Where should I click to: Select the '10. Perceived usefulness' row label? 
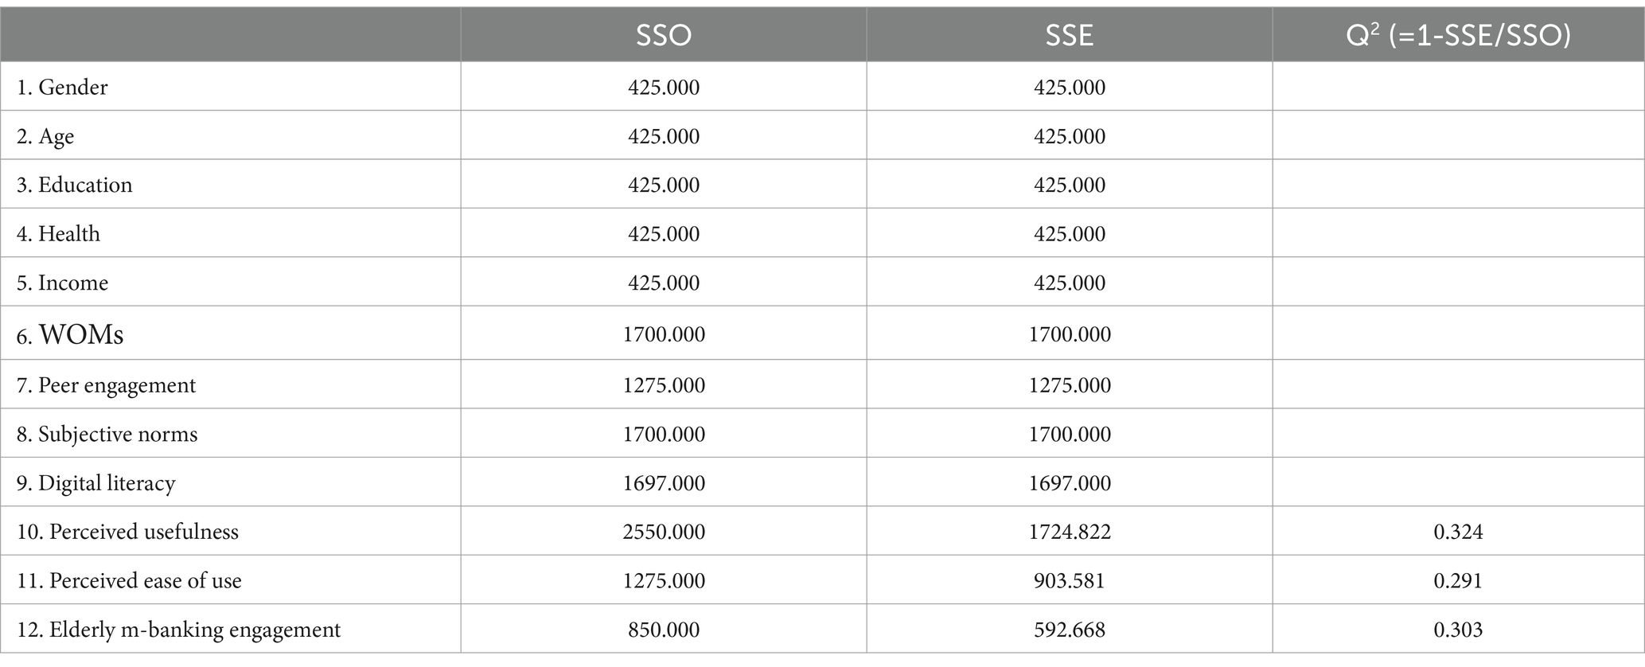[127, 532]
